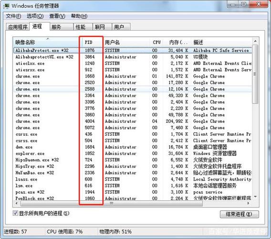Open the 选项(O) menu

[x=35, y=16]
